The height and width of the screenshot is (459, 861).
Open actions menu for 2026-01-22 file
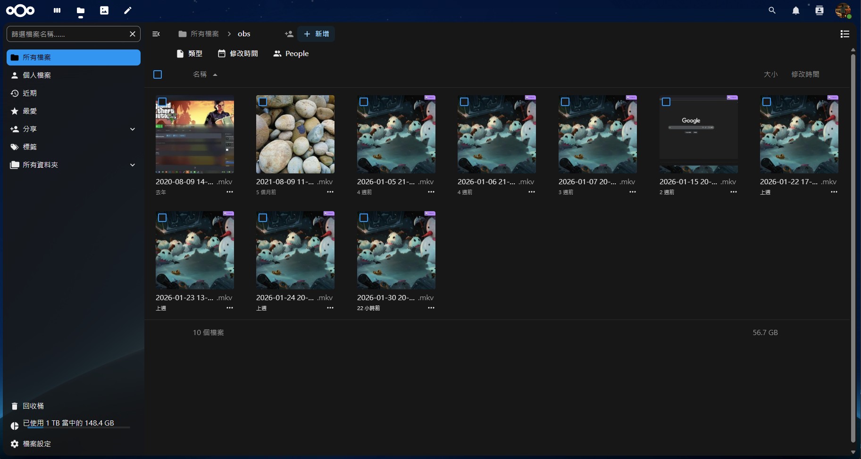point(834,192)
